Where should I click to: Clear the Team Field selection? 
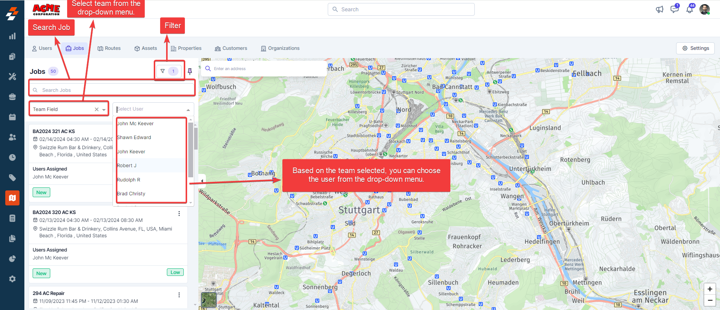click(97, 109)
